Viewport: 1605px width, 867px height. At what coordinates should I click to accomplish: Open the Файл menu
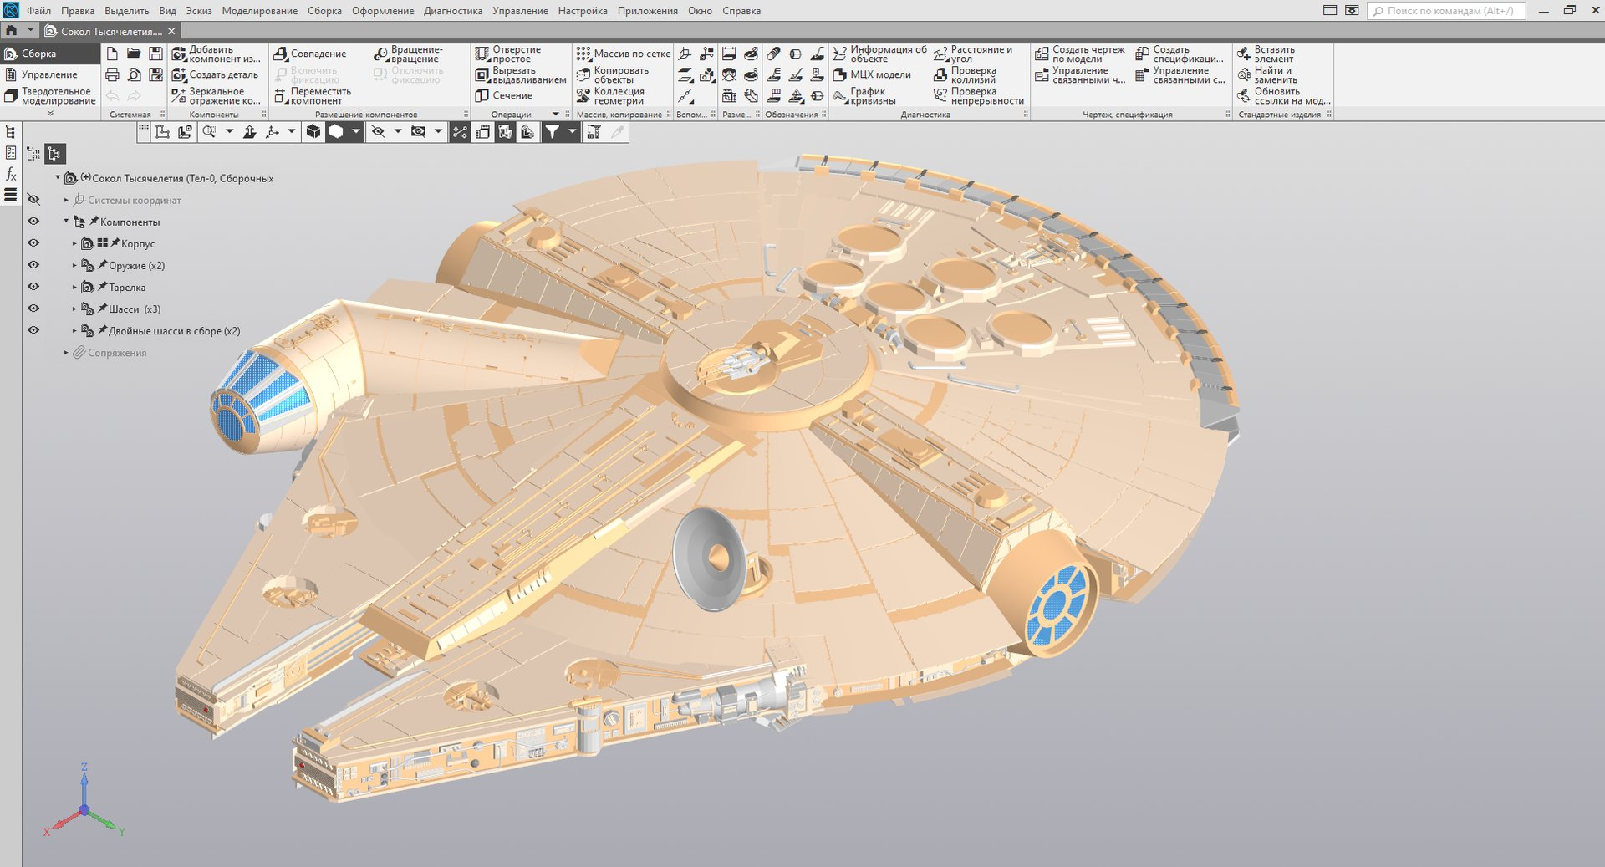click(x=38, y=11)
